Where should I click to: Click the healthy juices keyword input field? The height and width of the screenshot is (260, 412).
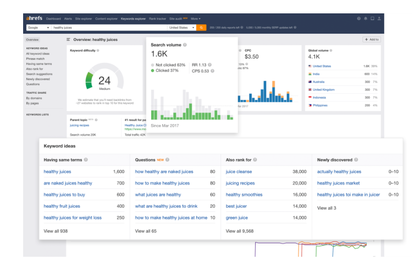(x=109, y=28)
